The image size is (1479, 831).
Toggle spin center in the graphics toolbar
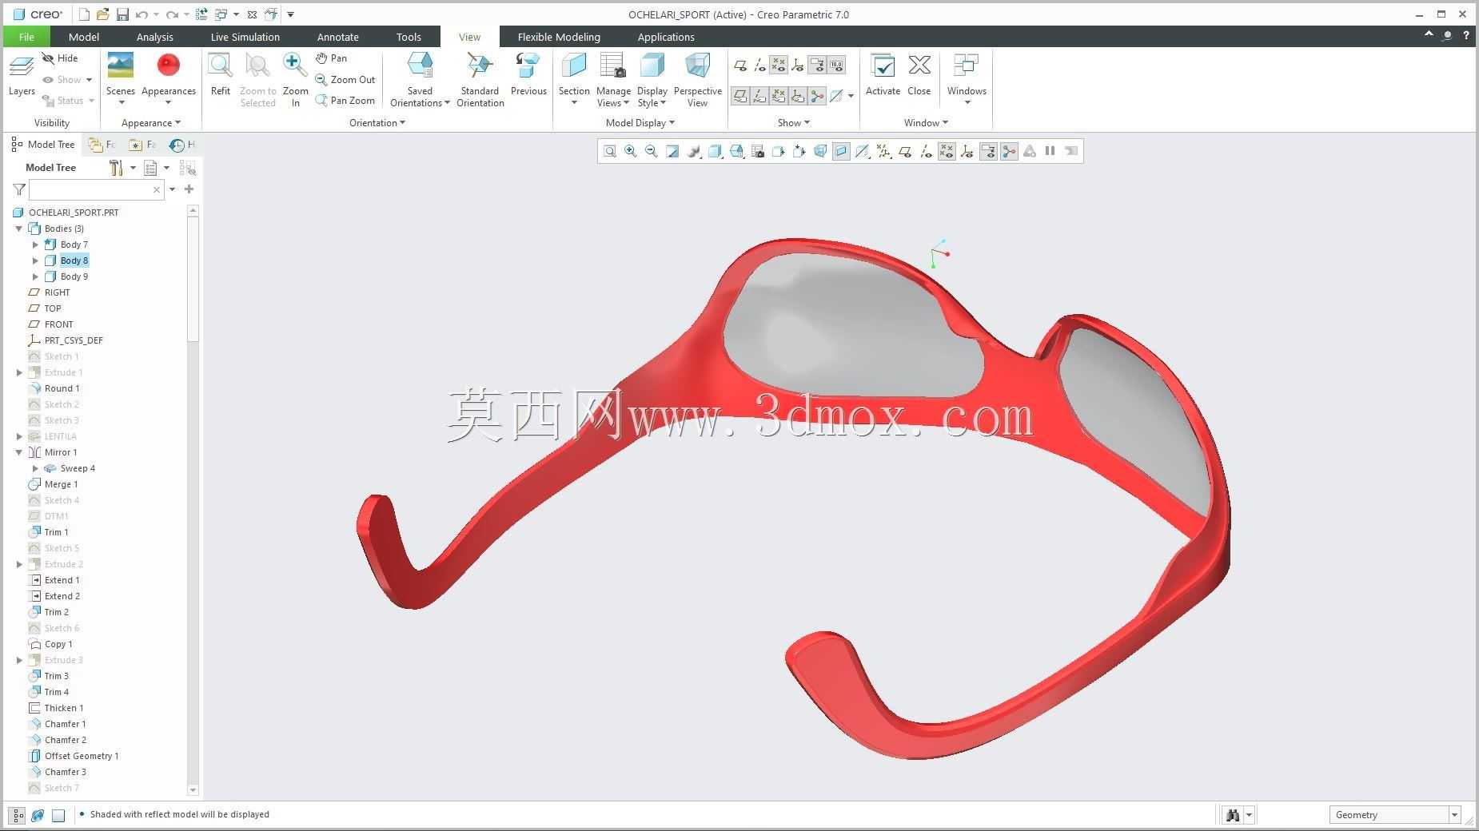click(x=1009, y=151)
